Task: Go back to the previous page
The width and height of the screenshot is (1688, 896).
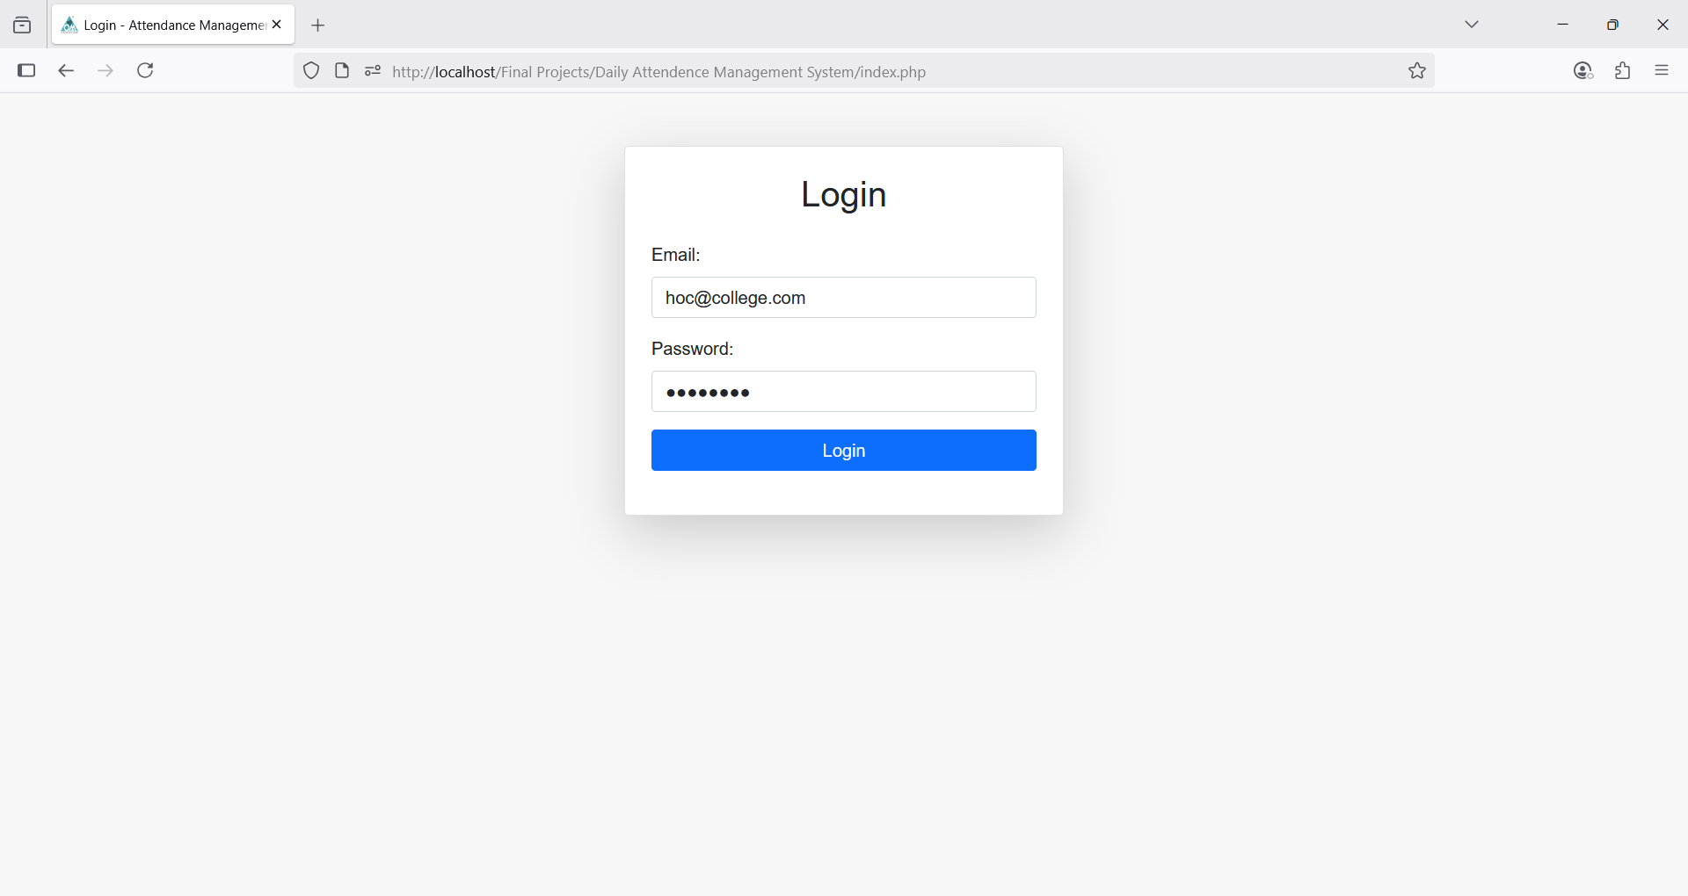Action: point(66,71)
